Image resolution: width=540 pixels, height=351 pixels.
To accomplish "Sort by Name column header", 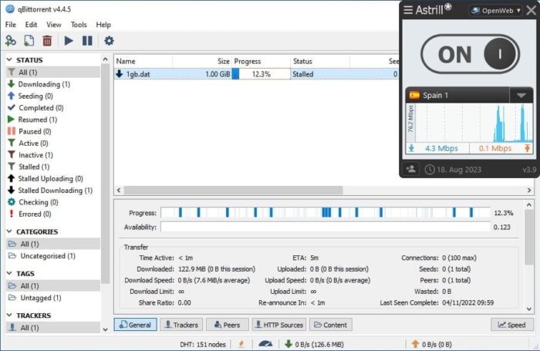I will (143, 61).
